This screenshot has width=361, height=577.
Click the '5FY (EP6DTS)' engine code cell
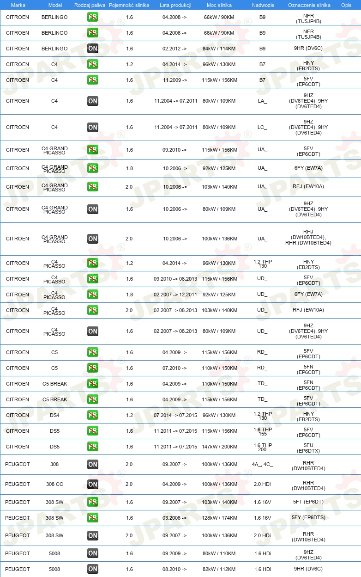click(x=308, y=518)
